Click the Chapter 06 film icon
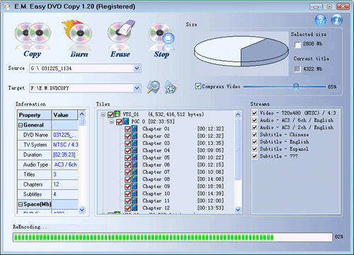This screenshot has height=255, width=354. [x=135, y=165]
